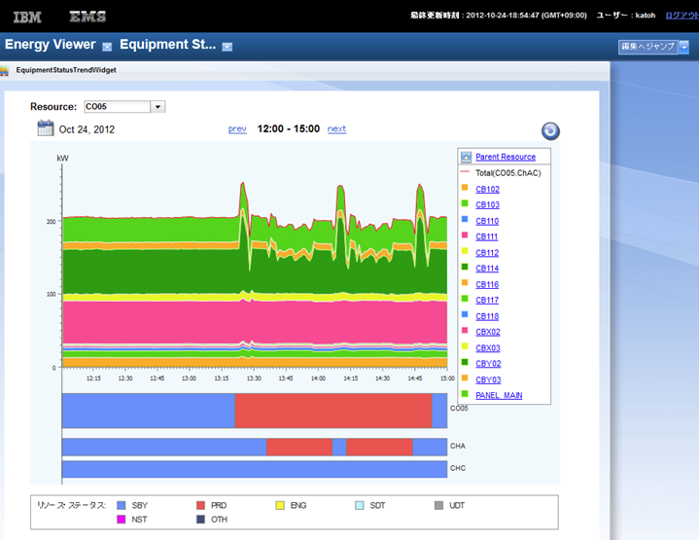Expand the Resource CO05 combo box arrow
699x540 pixels.
pyautogui.click(x=157, y=107)
